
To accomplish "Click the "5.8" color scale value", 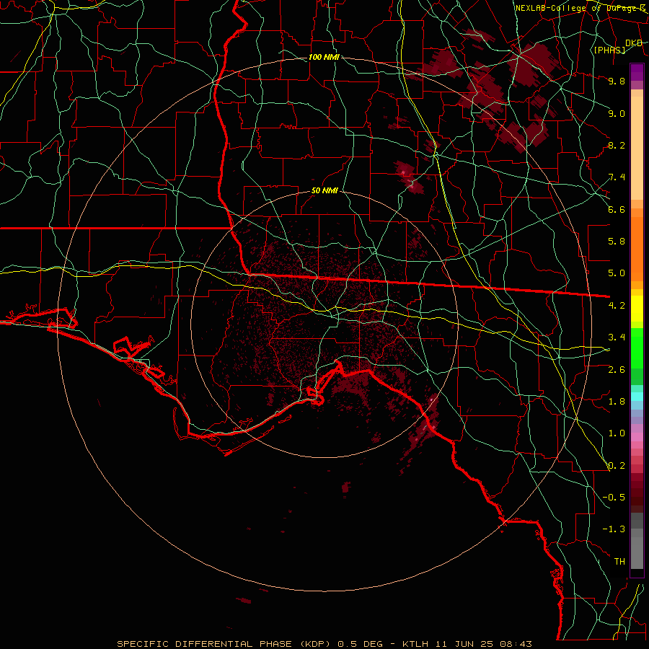I will pos(617,242).
